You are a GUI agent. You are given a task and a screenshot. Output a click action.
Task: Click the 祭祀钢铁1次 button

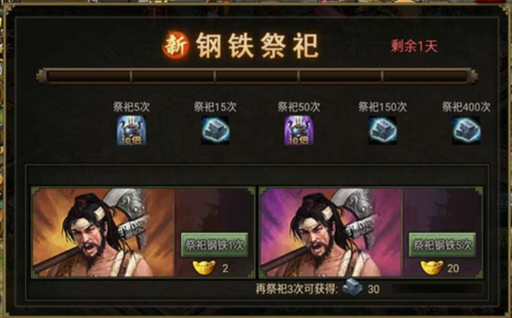click(x=215, y=245)
